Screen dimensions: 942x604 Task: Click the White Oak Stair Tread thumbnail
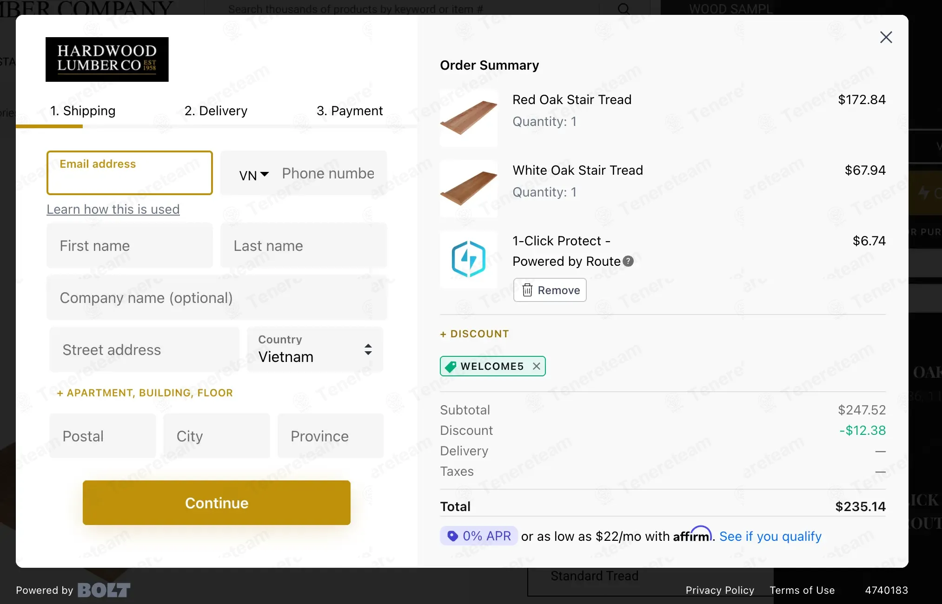coord(468,189)
